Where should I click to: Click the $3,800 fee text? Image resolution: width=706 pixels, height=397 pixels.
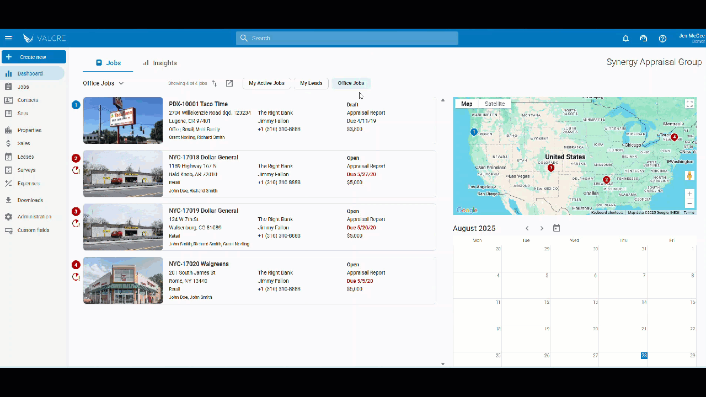pyautogui.click(x=354, y=129)
